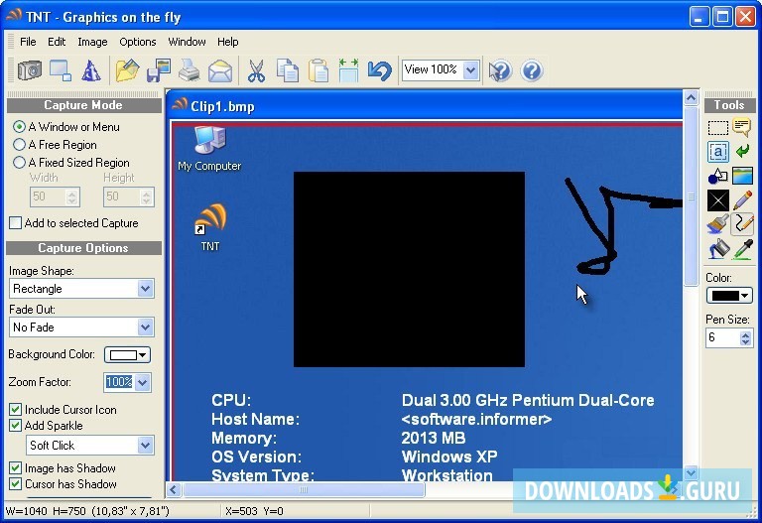762x523 pixels.
Task: Increase Pen Size with spinner arrow
Action: point(746,333)
